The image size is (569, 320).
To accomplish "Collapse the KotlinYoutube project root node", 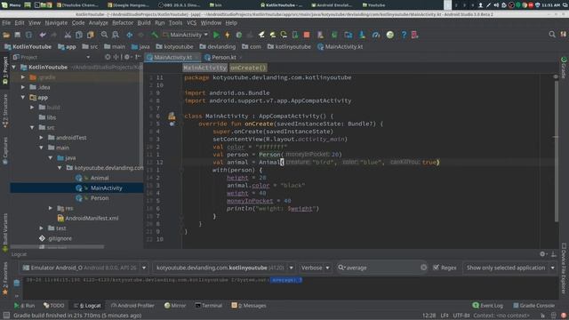I will click(x=14, y=68).
